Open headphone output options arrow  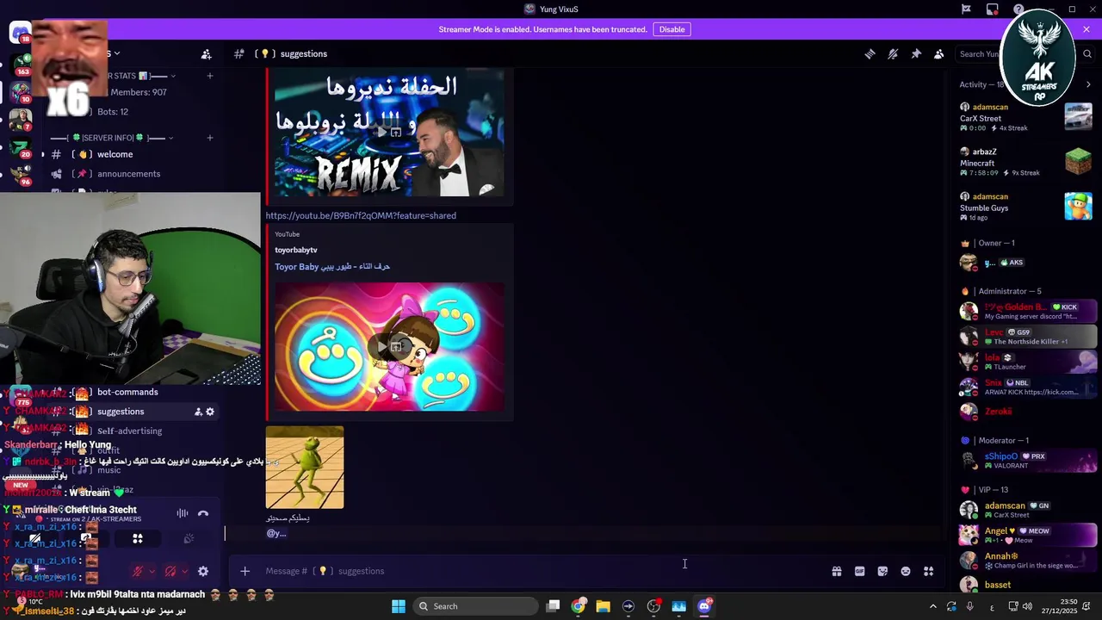coord(185,571)
